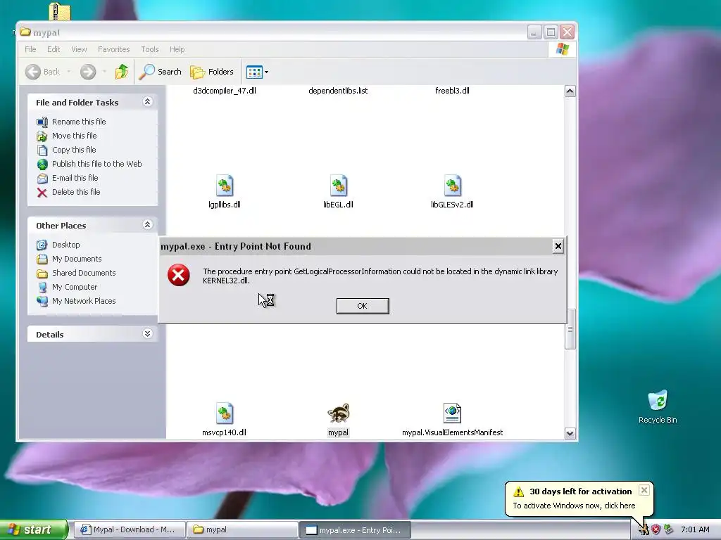721x540 pixels.
Task: Click the activation keys tray icon
Action: (x=644, y=529)
